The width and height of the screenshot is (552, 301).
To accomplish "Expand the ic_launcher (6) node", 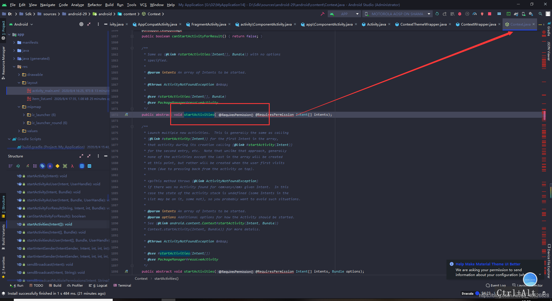I will point(24,115).
